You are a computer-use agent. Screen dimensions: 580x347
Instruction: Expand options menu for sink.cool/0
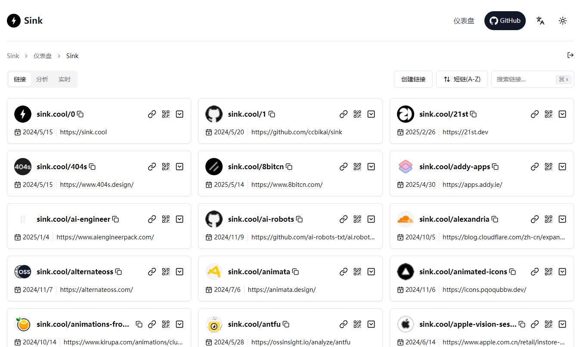180,114
